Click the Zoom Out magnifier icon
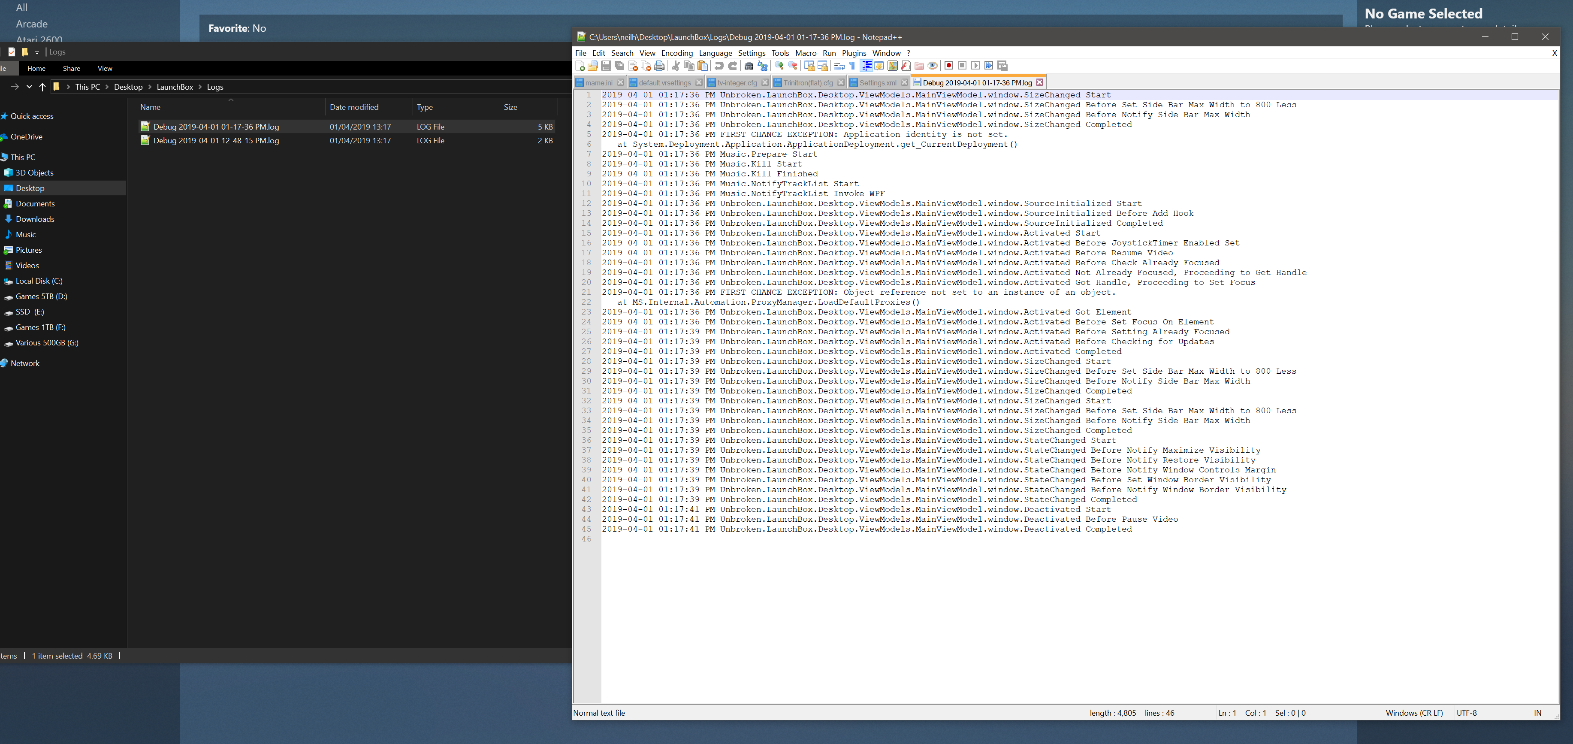This screenshot has width=1573, height=744. click(793, 66)
